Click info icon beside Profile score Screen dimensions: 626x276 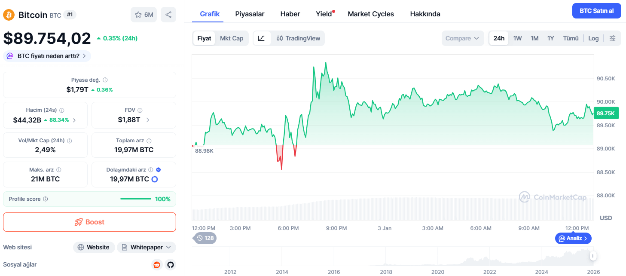(46, 199)
